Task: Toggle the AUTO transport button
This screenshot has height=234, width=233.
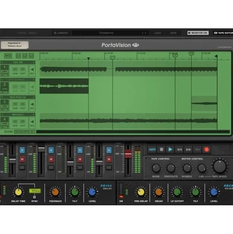Action: coord(152,149)
